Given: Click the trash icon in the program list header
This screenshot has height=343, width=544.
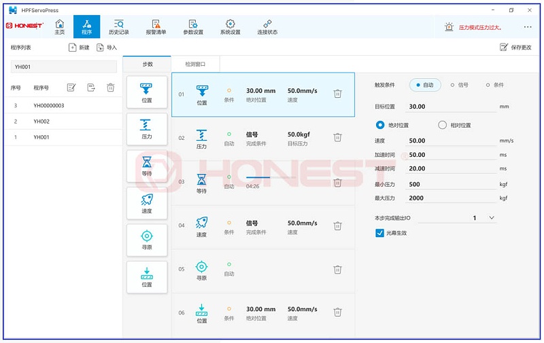Looking at the screenshot, I should click(111, 88).
